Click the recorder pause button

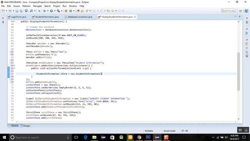(240, 130)
